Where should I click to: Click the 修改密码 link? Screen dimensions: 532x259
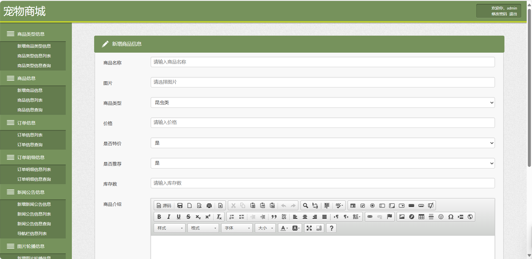coord(499,14)
